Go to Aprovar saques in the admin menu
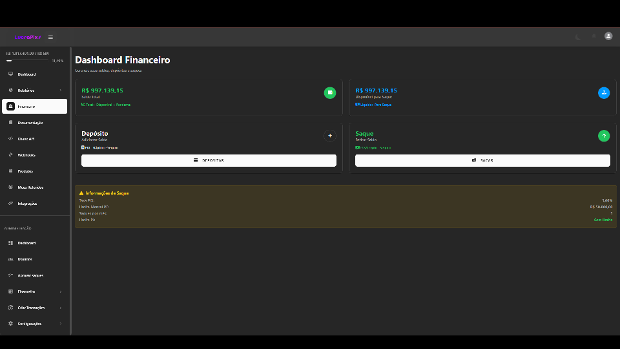This screenshot has width=620, height=349. coord(30,275)
